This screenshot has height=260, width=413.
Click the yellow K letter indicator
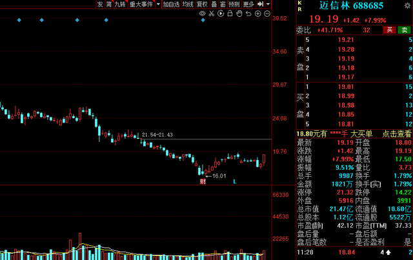(x=299, y=3)
